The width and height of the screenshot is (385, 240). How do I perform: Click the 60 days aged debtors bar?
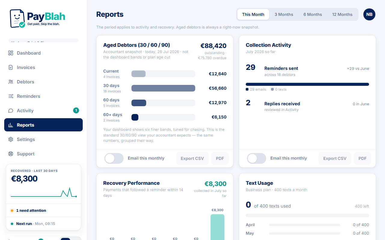[x=163, y=103]
